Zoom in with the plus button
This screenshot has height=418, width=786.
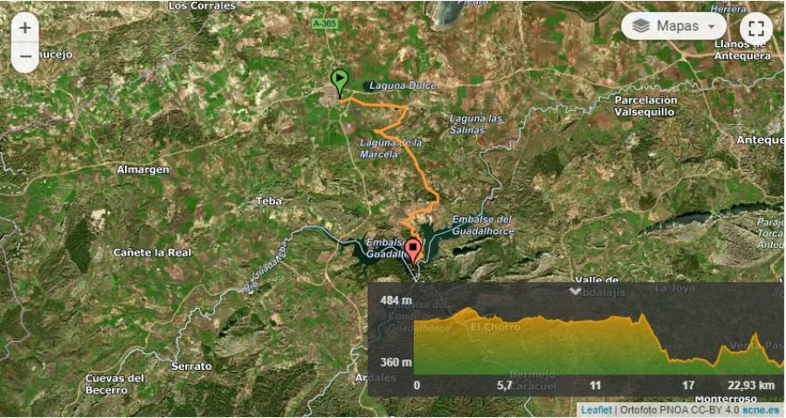24,28
